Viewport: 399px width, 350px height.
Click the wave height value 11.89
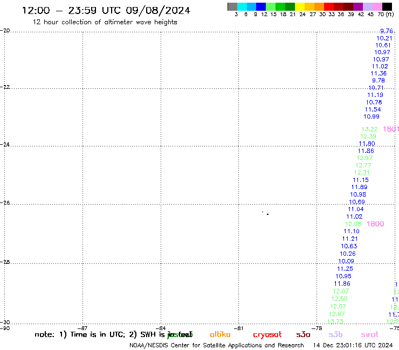[x=359, y=187]
